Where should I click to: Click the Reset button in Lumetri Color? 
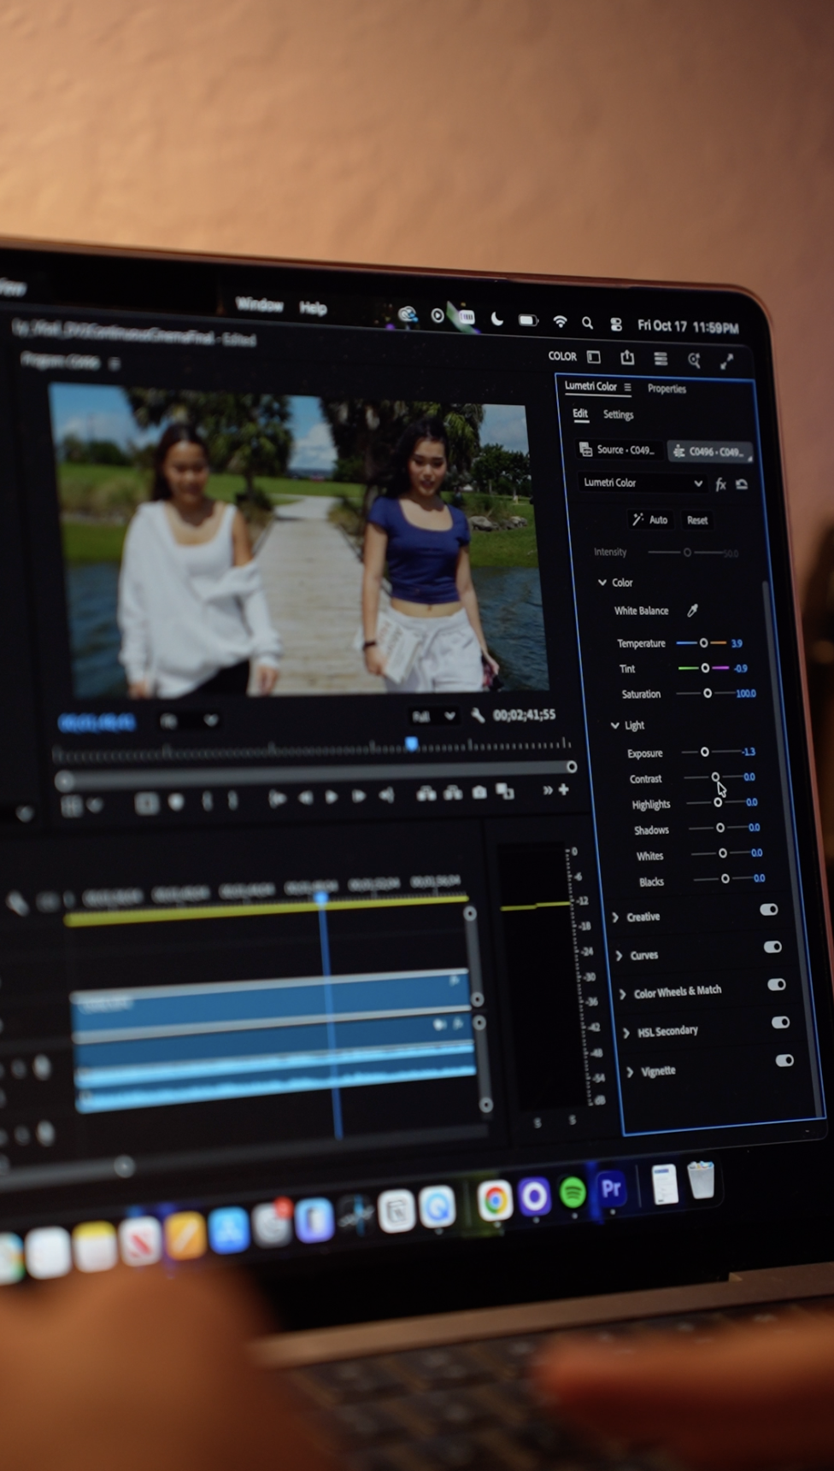tap(697, 520)
